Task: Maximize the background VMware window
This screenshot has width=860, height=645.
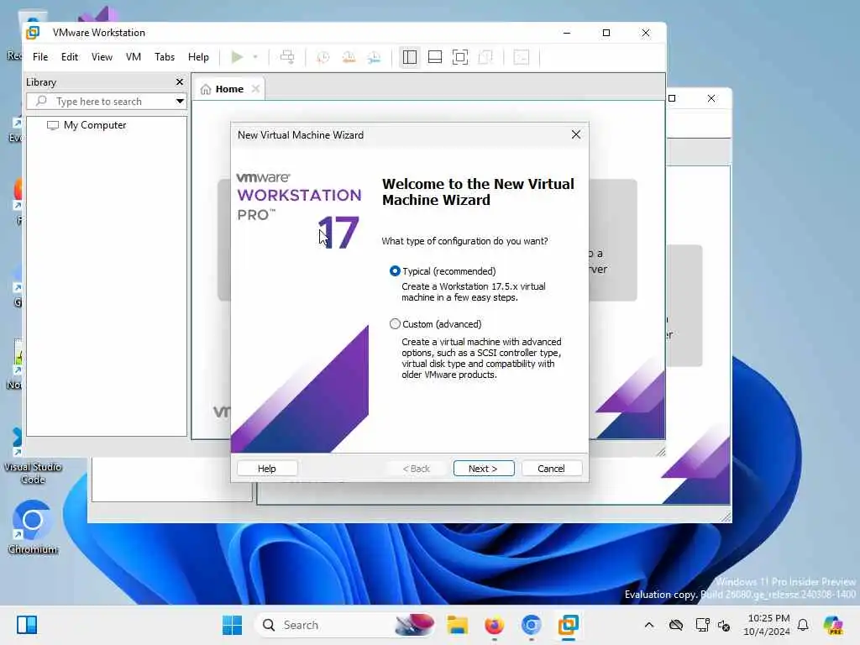Action: click(672, 98)
